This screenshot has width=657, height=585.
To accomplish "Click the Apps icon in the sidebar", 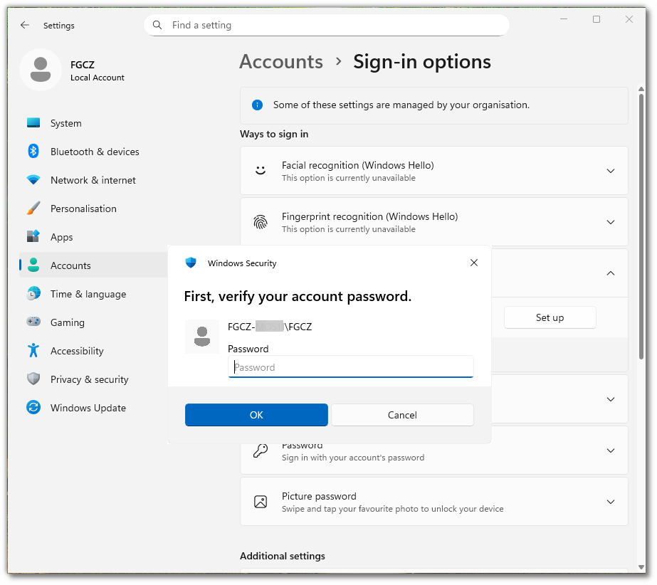I will 33,237.
